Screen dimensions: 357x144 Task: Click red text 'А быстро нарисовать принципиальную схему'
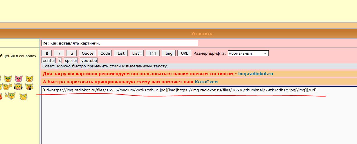click(x=118, y=82)
